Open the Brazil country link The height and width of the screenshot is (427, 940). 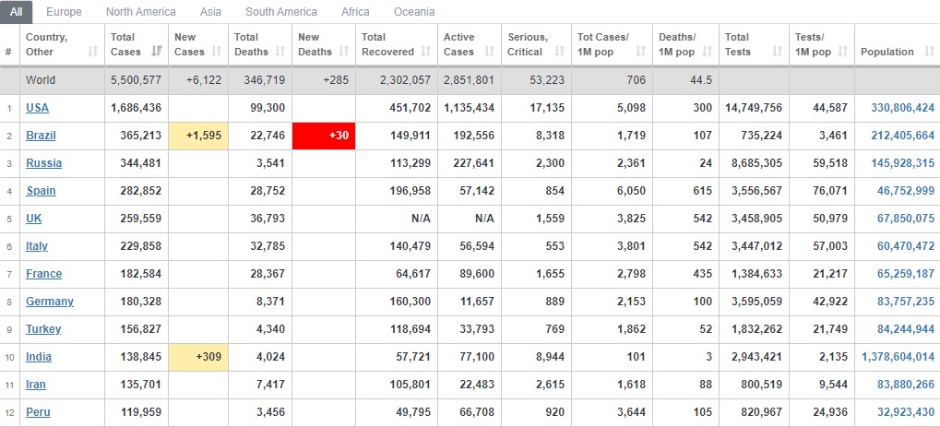click(x=41, y=136)
